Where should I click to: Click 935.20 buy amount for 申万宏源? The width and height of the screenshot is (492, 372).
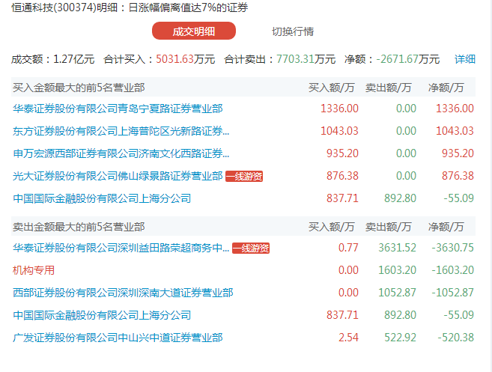point(342,153)
